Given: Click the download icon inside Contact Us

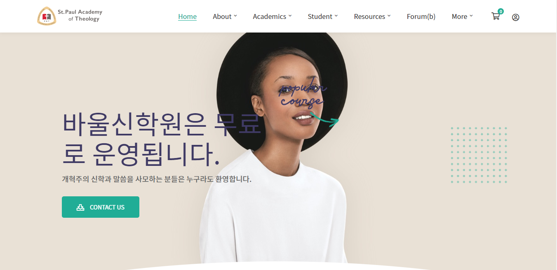Looking at the screenshot, I should pyautogui.click(x=80, y=207).
